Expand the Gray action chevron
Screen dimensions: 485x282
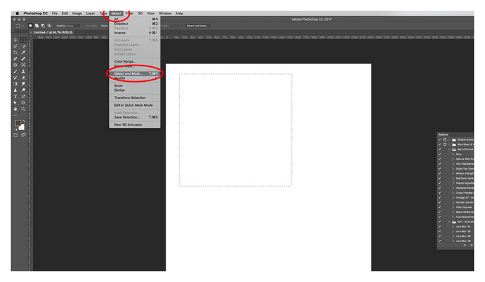click(x=453, y=154)
